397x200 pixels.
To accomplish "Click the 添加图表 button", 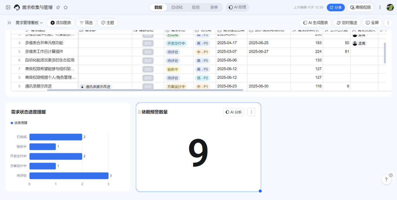I will pos(61,23).
